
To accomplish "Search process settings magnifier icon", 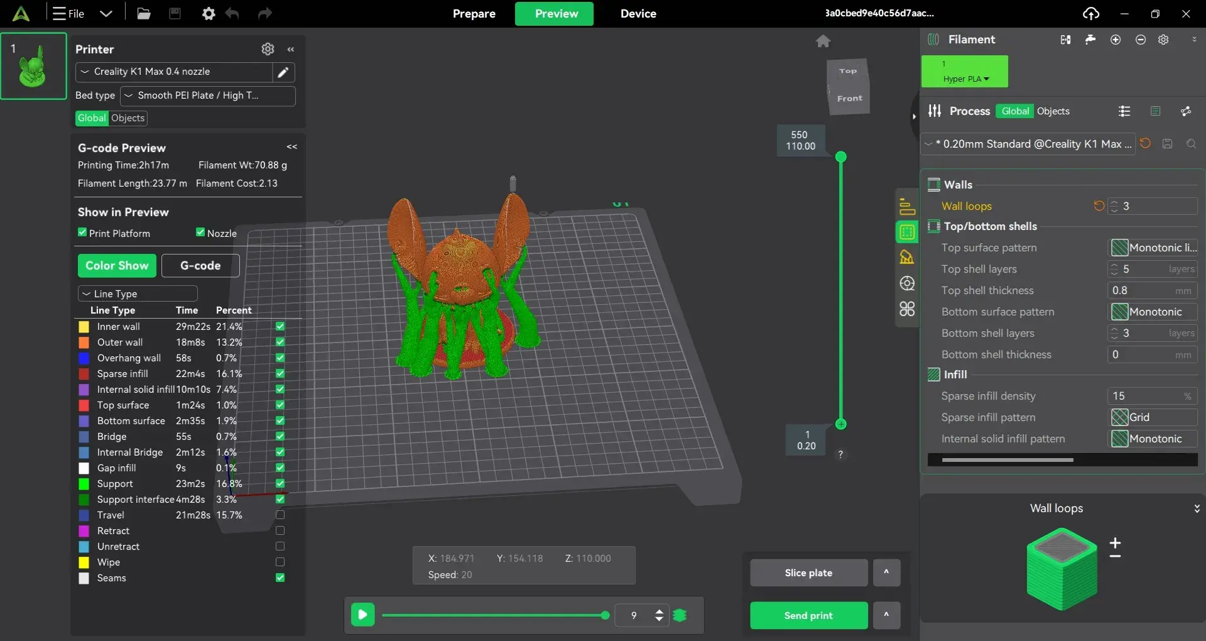I will 1191,143.
